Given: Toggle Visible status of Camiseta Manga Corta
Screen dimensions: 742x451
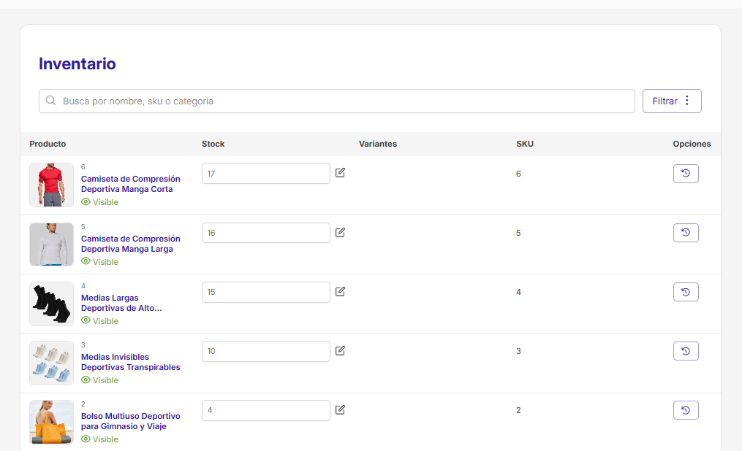Looking at the screenshot, I should pyautogui.click(x=99, y=202).
